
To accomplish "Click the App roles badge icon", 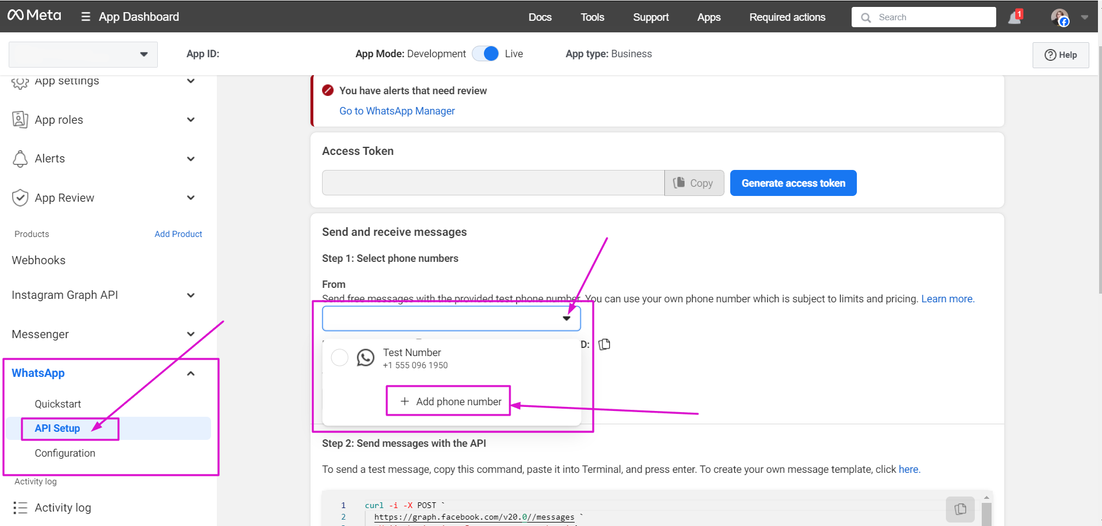I will point(20,120).
